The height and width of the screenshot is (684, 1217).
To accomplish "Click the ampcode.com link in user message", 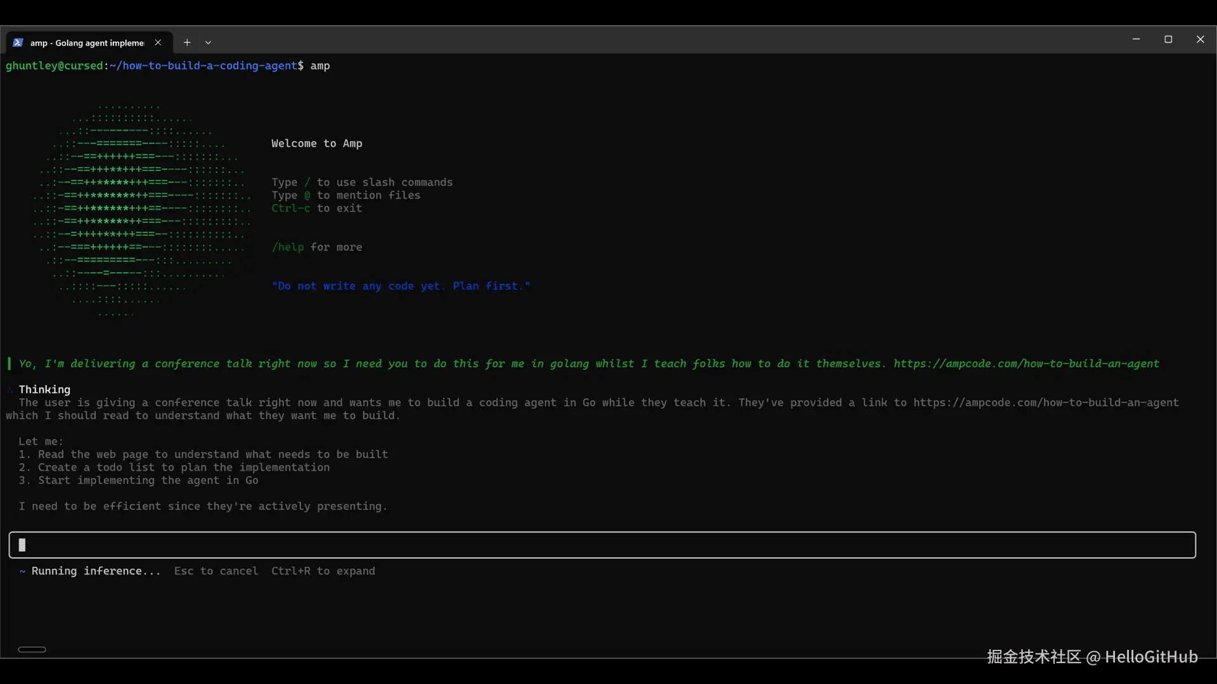I will coord(1026,364).
